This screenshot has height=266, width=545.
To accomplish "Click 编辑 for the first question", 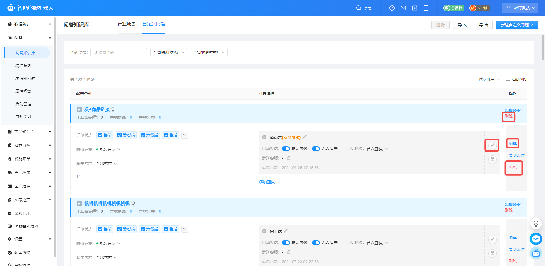I will [x=513, y=143].
